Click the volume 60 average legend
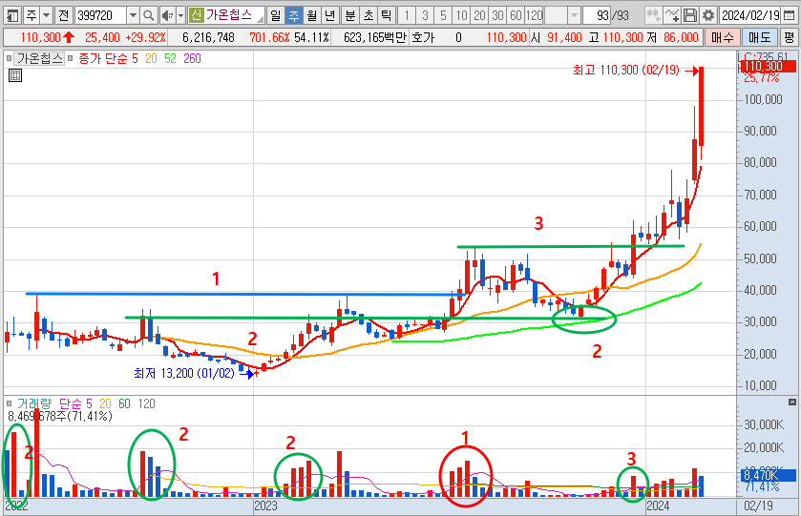 coord(125,403)
